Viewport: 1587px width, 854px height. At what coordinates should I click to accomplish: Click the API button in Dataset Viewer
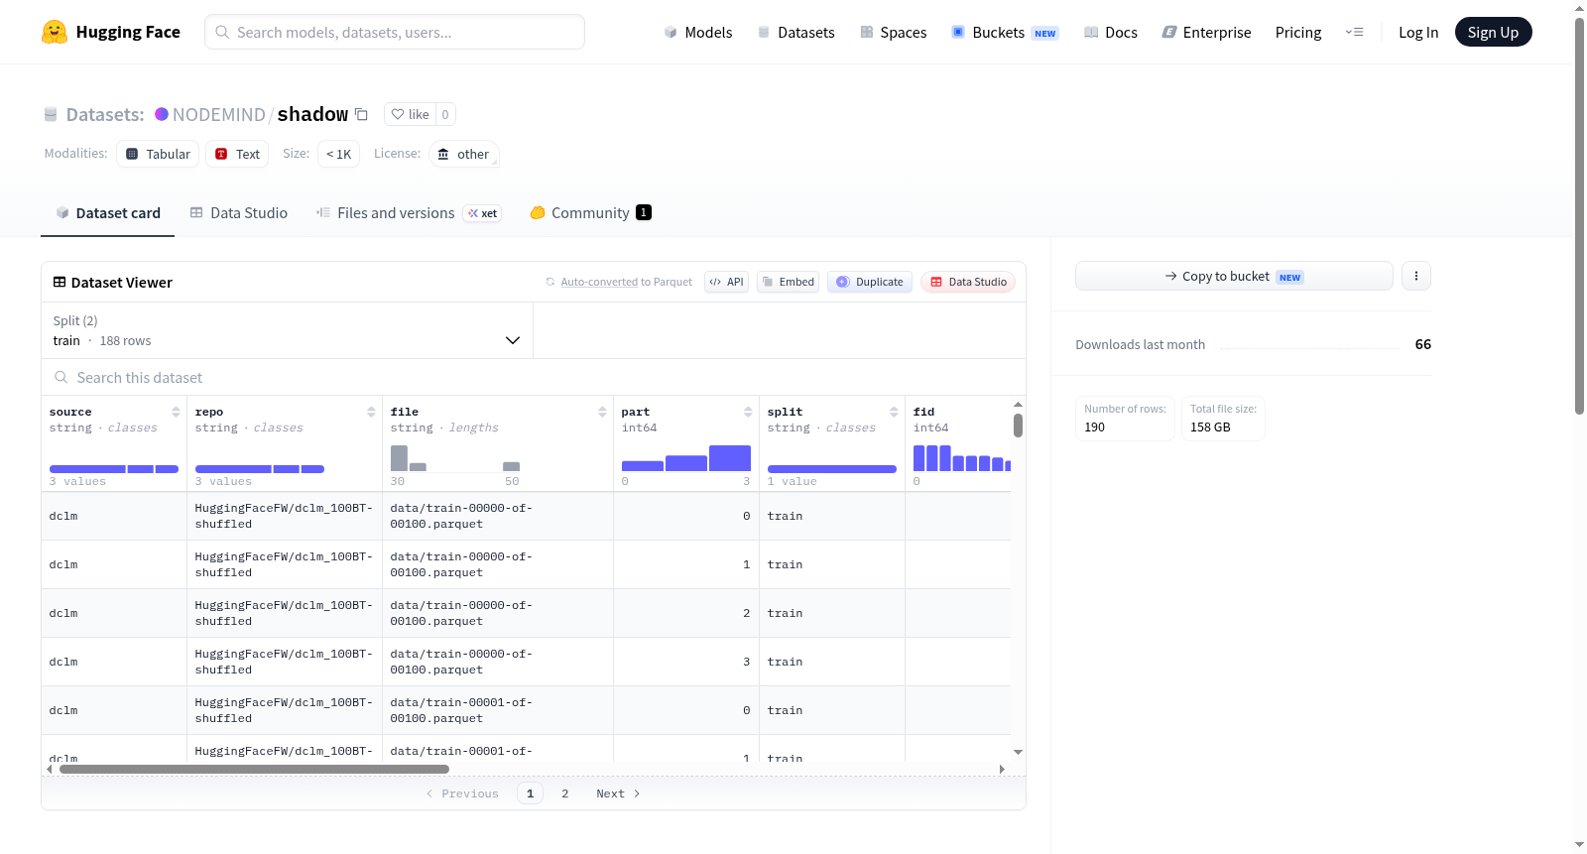726,282
